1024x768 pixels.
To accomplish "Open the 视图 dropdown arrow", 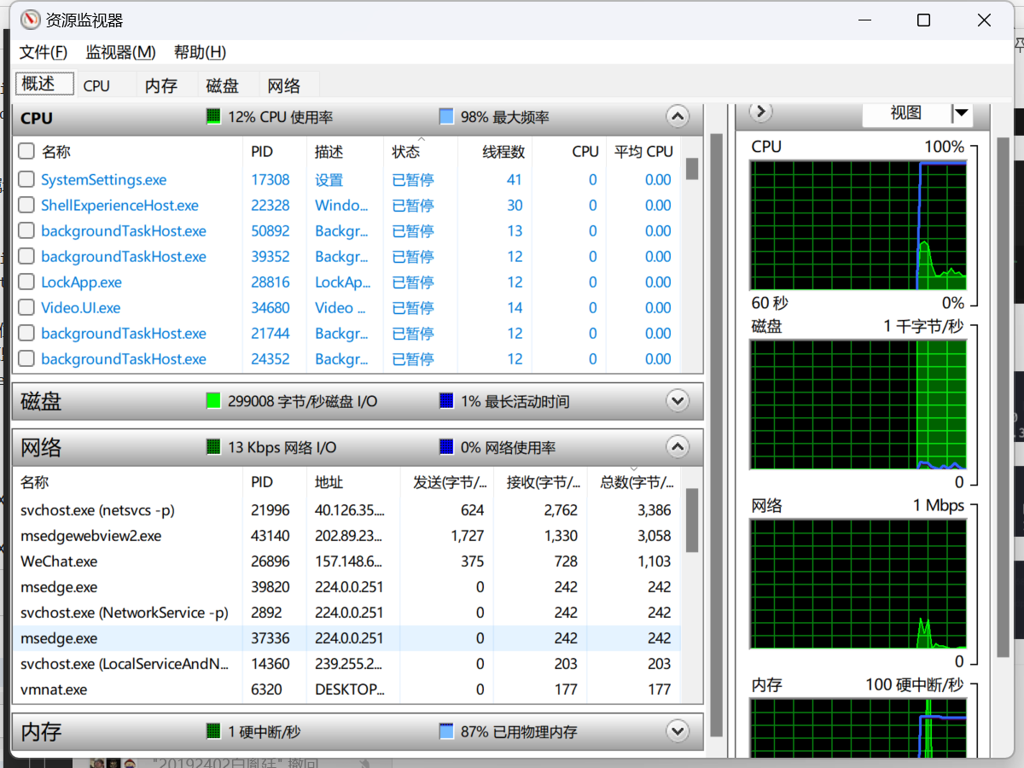I will click(962, 113).
